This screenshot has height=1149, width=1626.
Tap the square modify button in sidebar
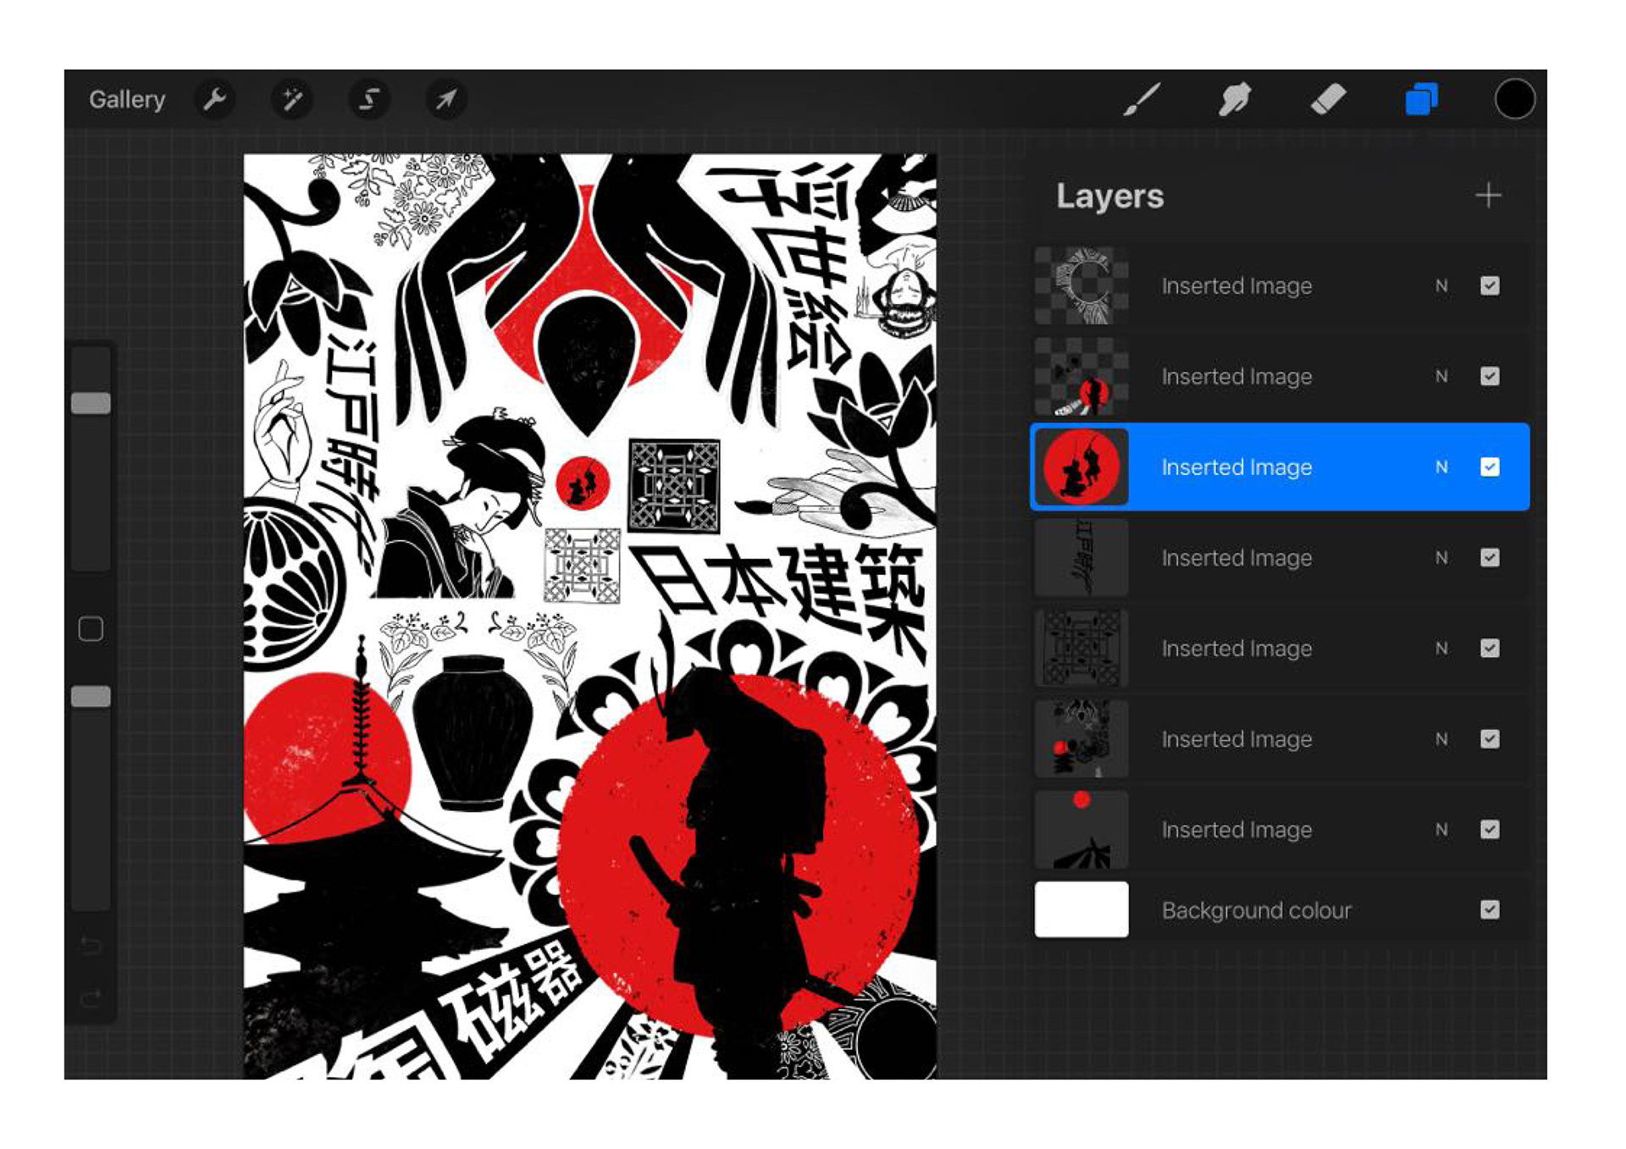(91, 629)
